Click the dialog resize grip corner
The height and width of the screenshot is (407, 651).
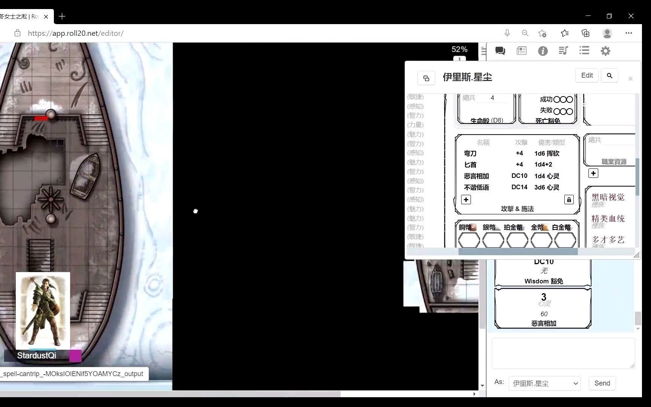click(637, 255)
